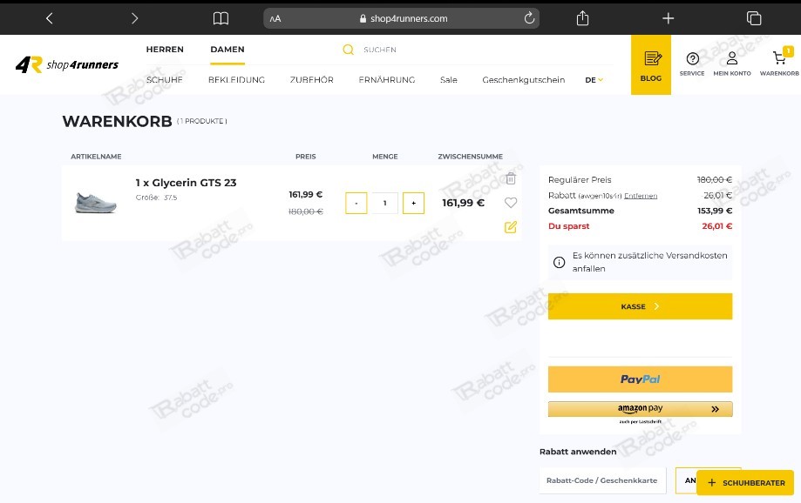
Task: Click the quantity field showing 1
Action: pyautogui.click(x=384, y=203)
